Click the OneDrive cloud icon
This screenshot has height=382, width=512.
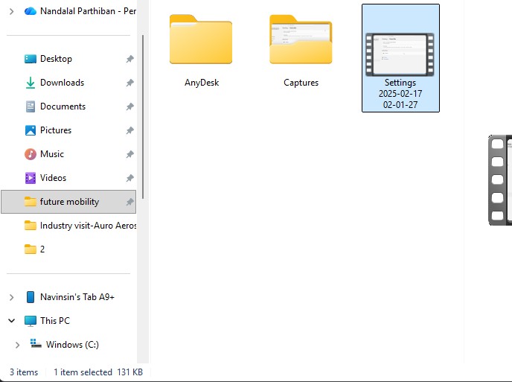pyautogui.click(x=31, y=11)
